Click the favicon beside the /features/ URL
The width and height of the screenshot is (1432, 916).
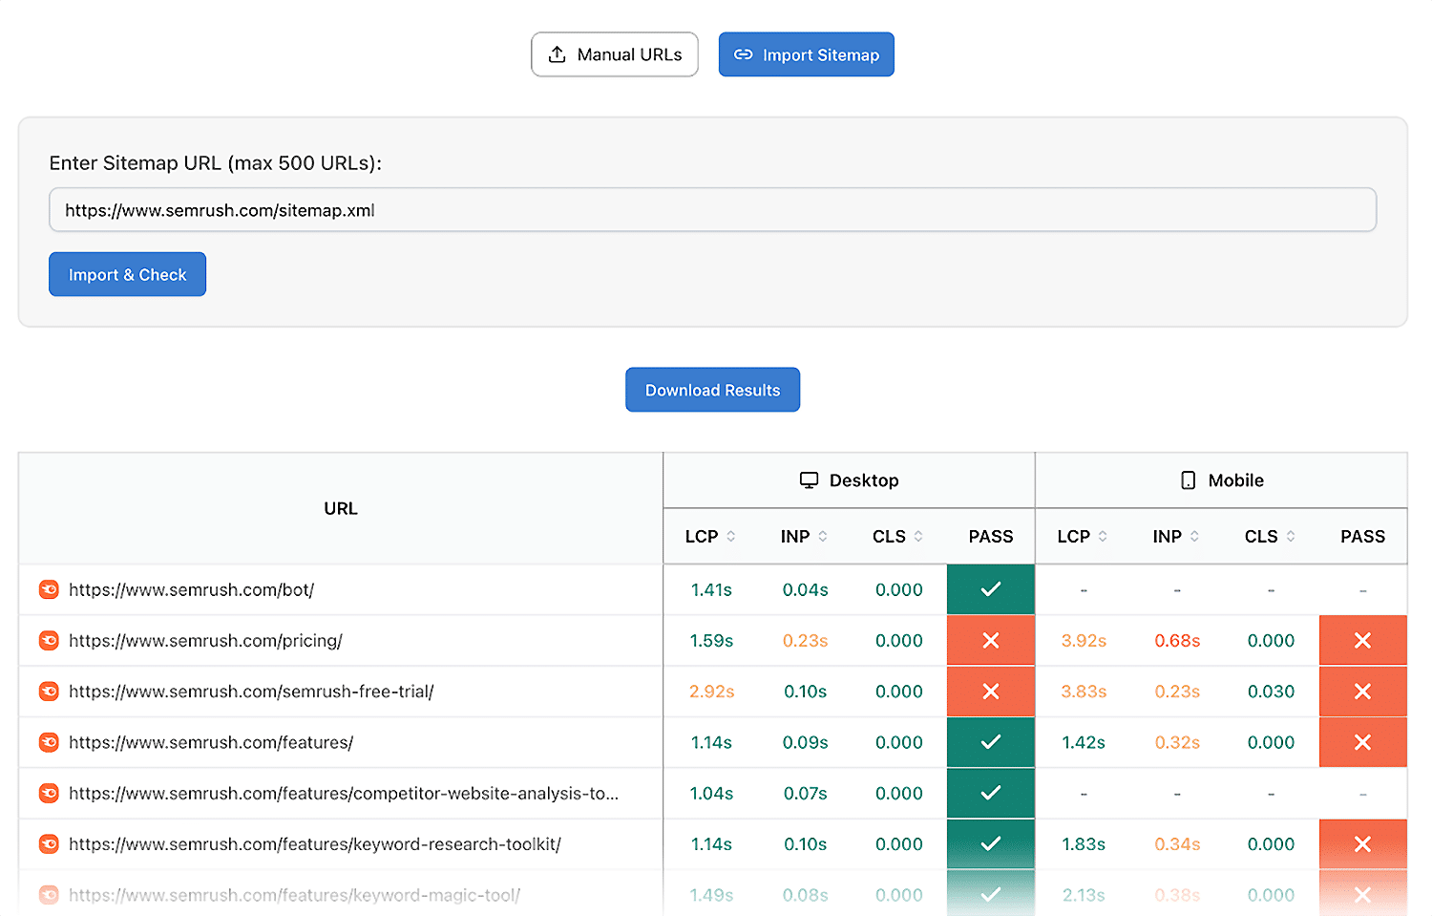(x=49, y=742)
